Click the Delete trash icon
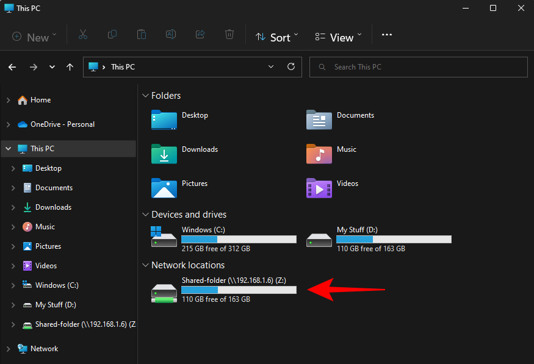The height and width of the screenshot is (364, 534). coord(229,35)
